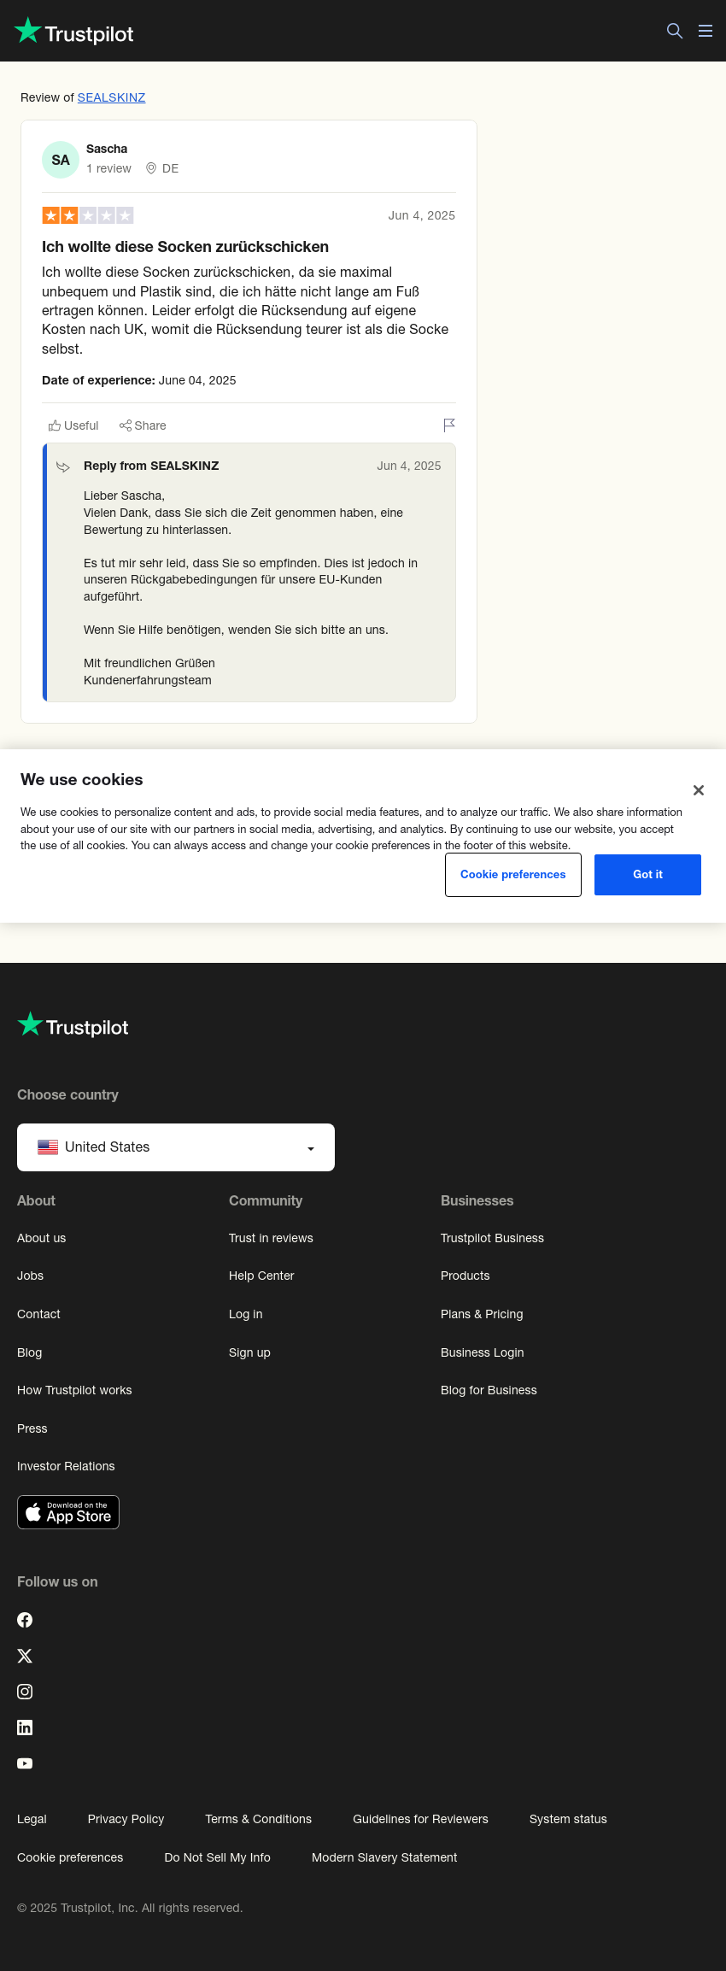Open the Contact footer link
This screenshot has height=1971, width=726.
tap(39, 1314)
